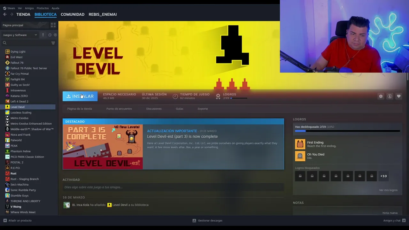Click the Nota nueva button
The height and width of the screenshot is (230, 409).
click(390, 213)
